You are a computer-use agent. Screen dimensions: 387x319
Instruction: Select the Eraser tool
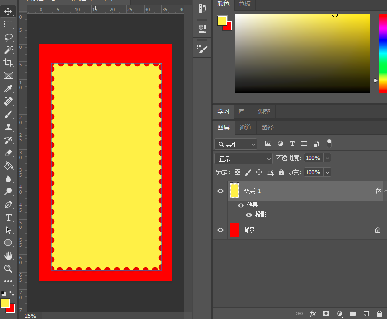tap(8, 153)
